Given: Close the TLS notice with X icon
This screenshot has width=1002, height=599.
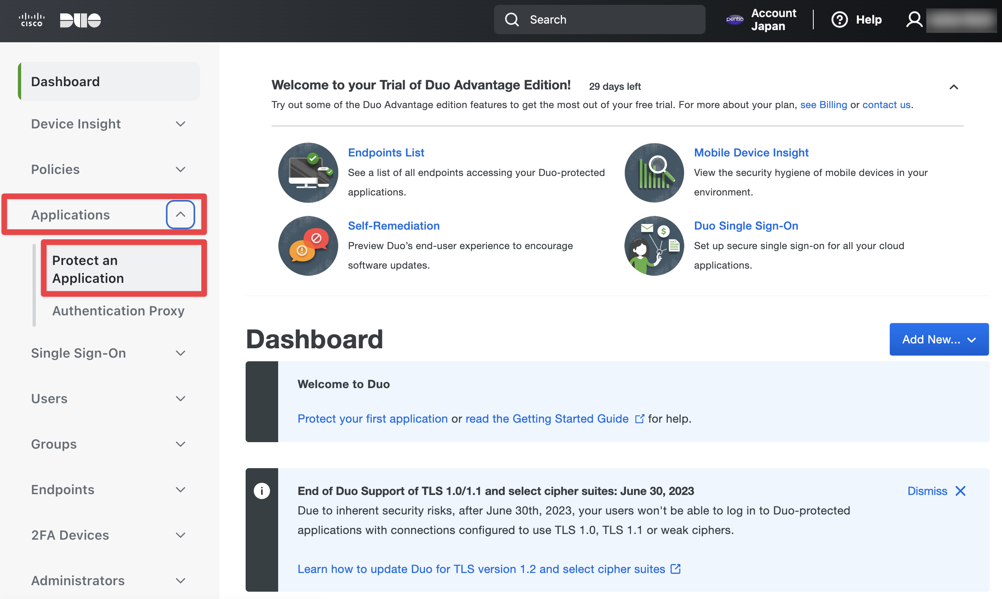Looking at the screenshot, I should coord(961,491).
